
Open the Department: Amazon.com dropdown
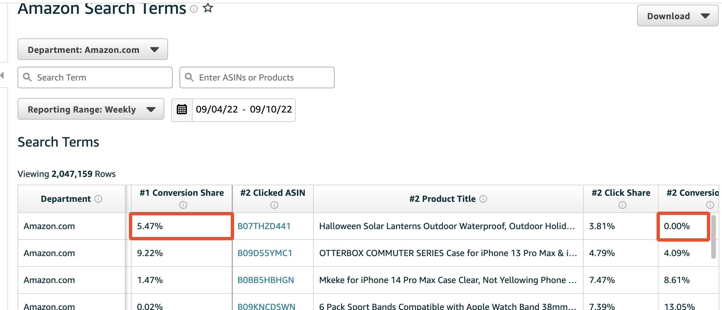(x=92, y=50)
